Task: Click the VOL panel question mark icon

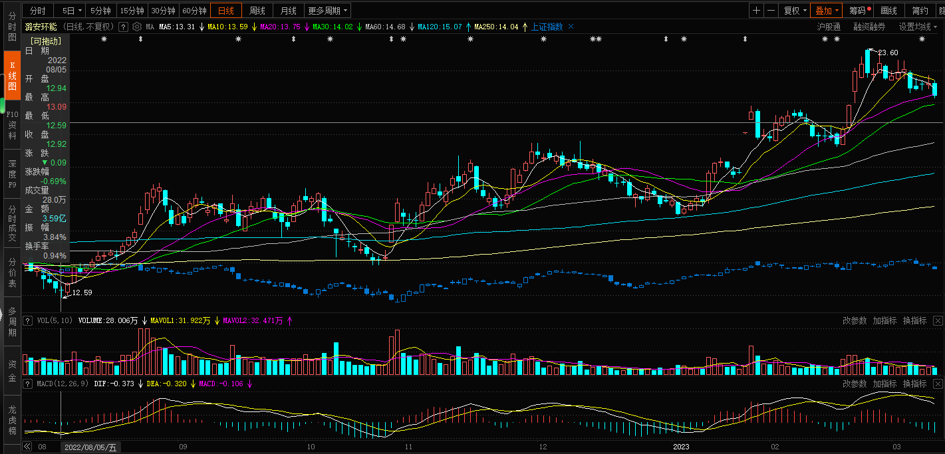Action: point(28,320)
